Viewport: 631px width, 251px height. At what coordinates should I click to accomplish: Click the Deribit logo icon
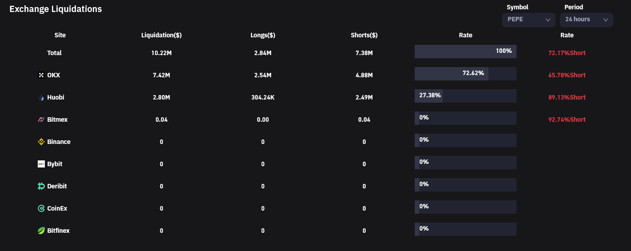(x=41, y=187)
